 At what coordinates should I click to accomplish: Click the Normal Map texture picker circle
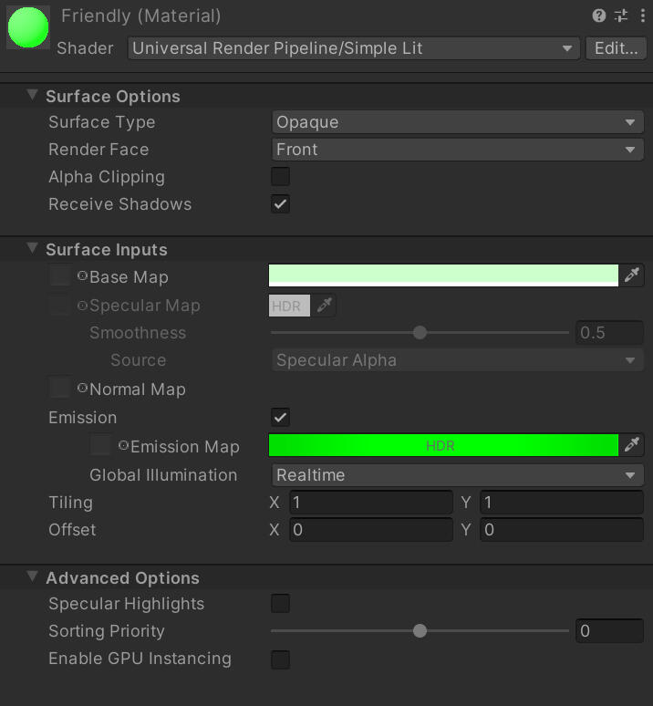(83, 389)
